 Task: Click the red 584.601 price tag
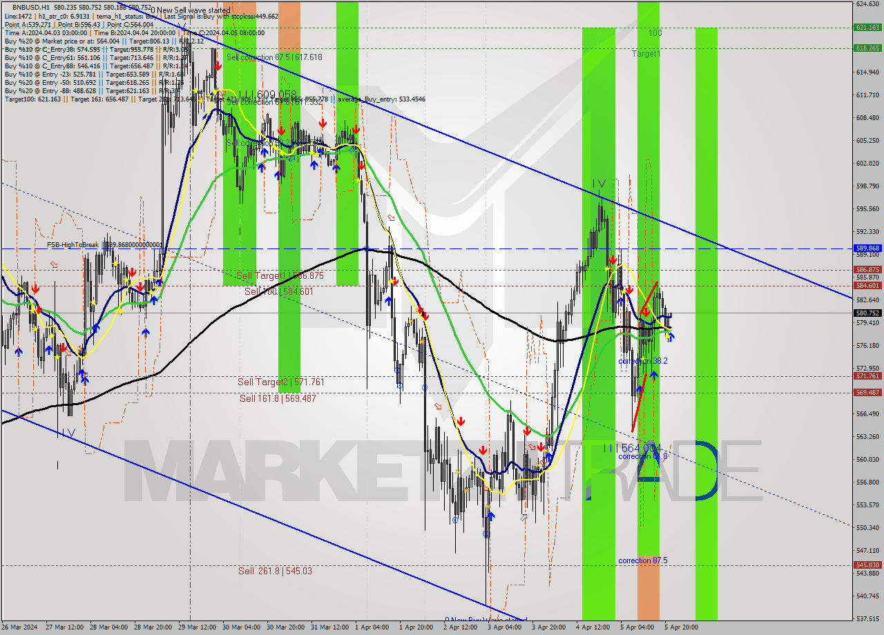[x=867, y=286]
